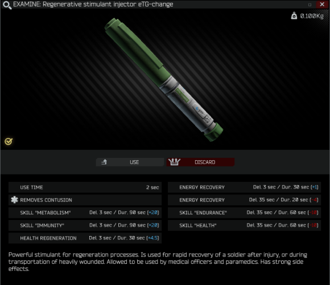The width and height of the screenshot is (330, 285).
Task: Select the negative Energy Recovery (-4) row
Action: (x=244, y=200)
